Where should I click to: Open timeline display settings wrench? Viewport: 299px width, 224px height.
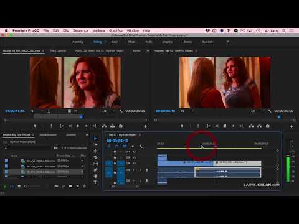(x=141, y=146)
